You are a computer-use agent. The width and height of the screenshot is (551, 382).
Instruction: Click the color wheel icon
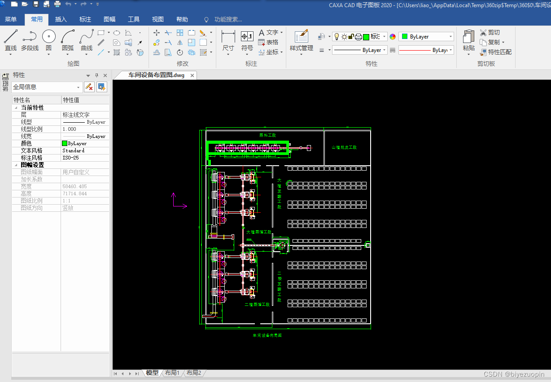click(393, 37)
